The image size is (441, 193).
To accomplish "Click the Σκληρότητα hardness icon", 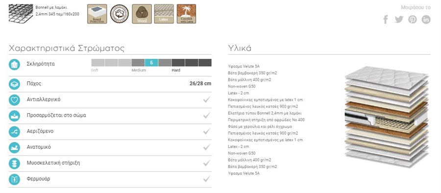I will click(x=14, y=65).
